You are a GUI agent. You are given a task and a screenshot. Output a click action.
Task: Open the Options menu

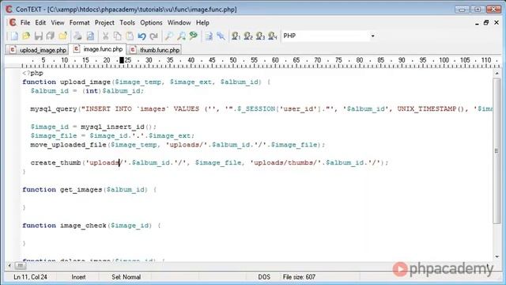(x=151, y=23)
